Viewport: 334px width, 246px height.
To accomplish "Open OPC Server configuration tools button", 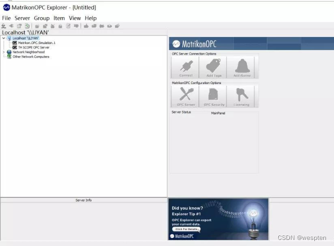I will coord(185,97).
